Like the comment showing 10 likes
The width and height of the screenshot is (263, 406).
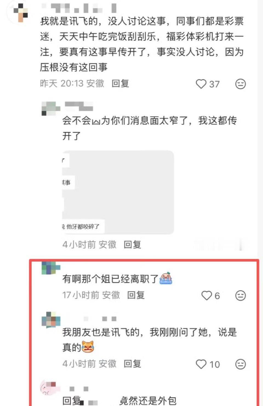tap(201, 364)
